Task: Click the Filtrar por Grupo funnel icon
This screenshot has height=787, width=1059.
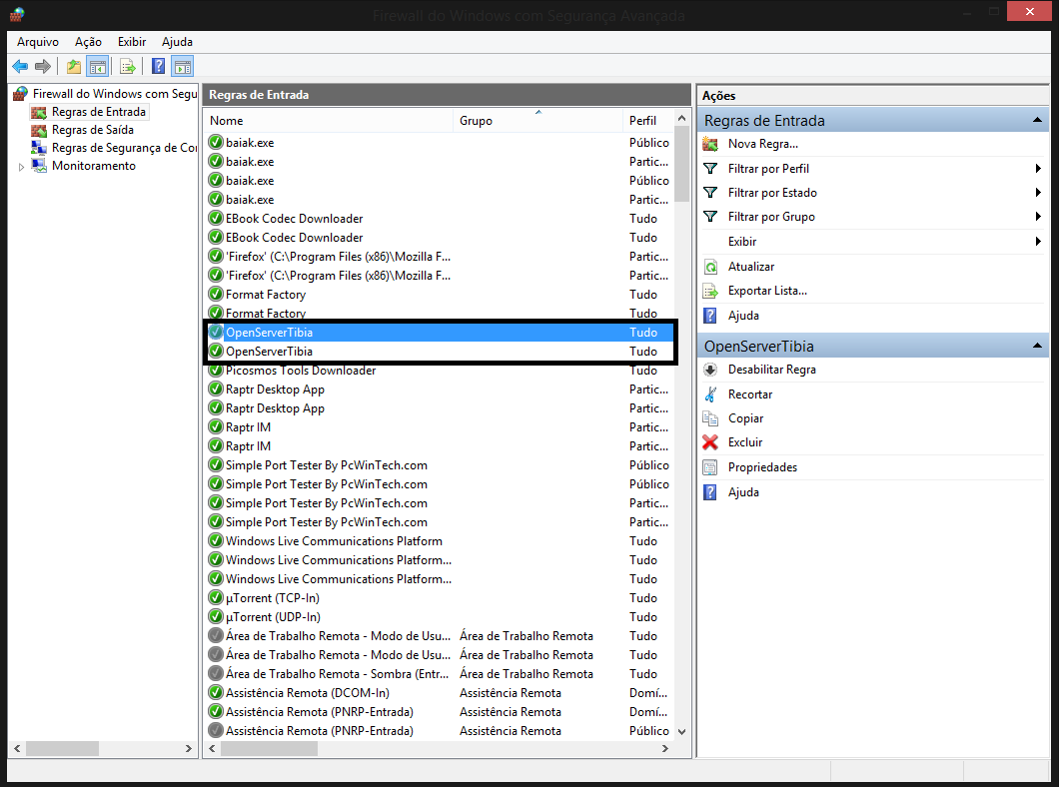Action: (x=710, y=217)
